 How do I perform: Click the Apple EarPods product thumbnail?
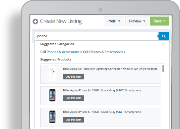coord(52,74)
